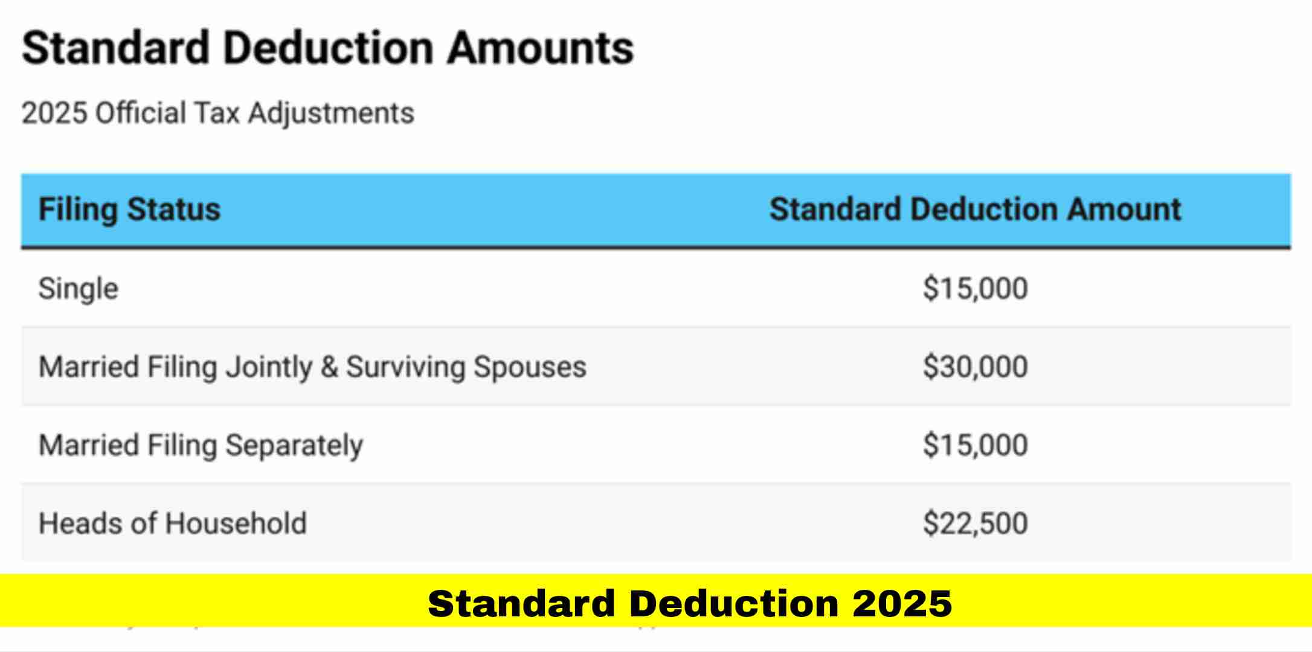
Task: Select the "Single" filing status label
Action: pos(79,289)
